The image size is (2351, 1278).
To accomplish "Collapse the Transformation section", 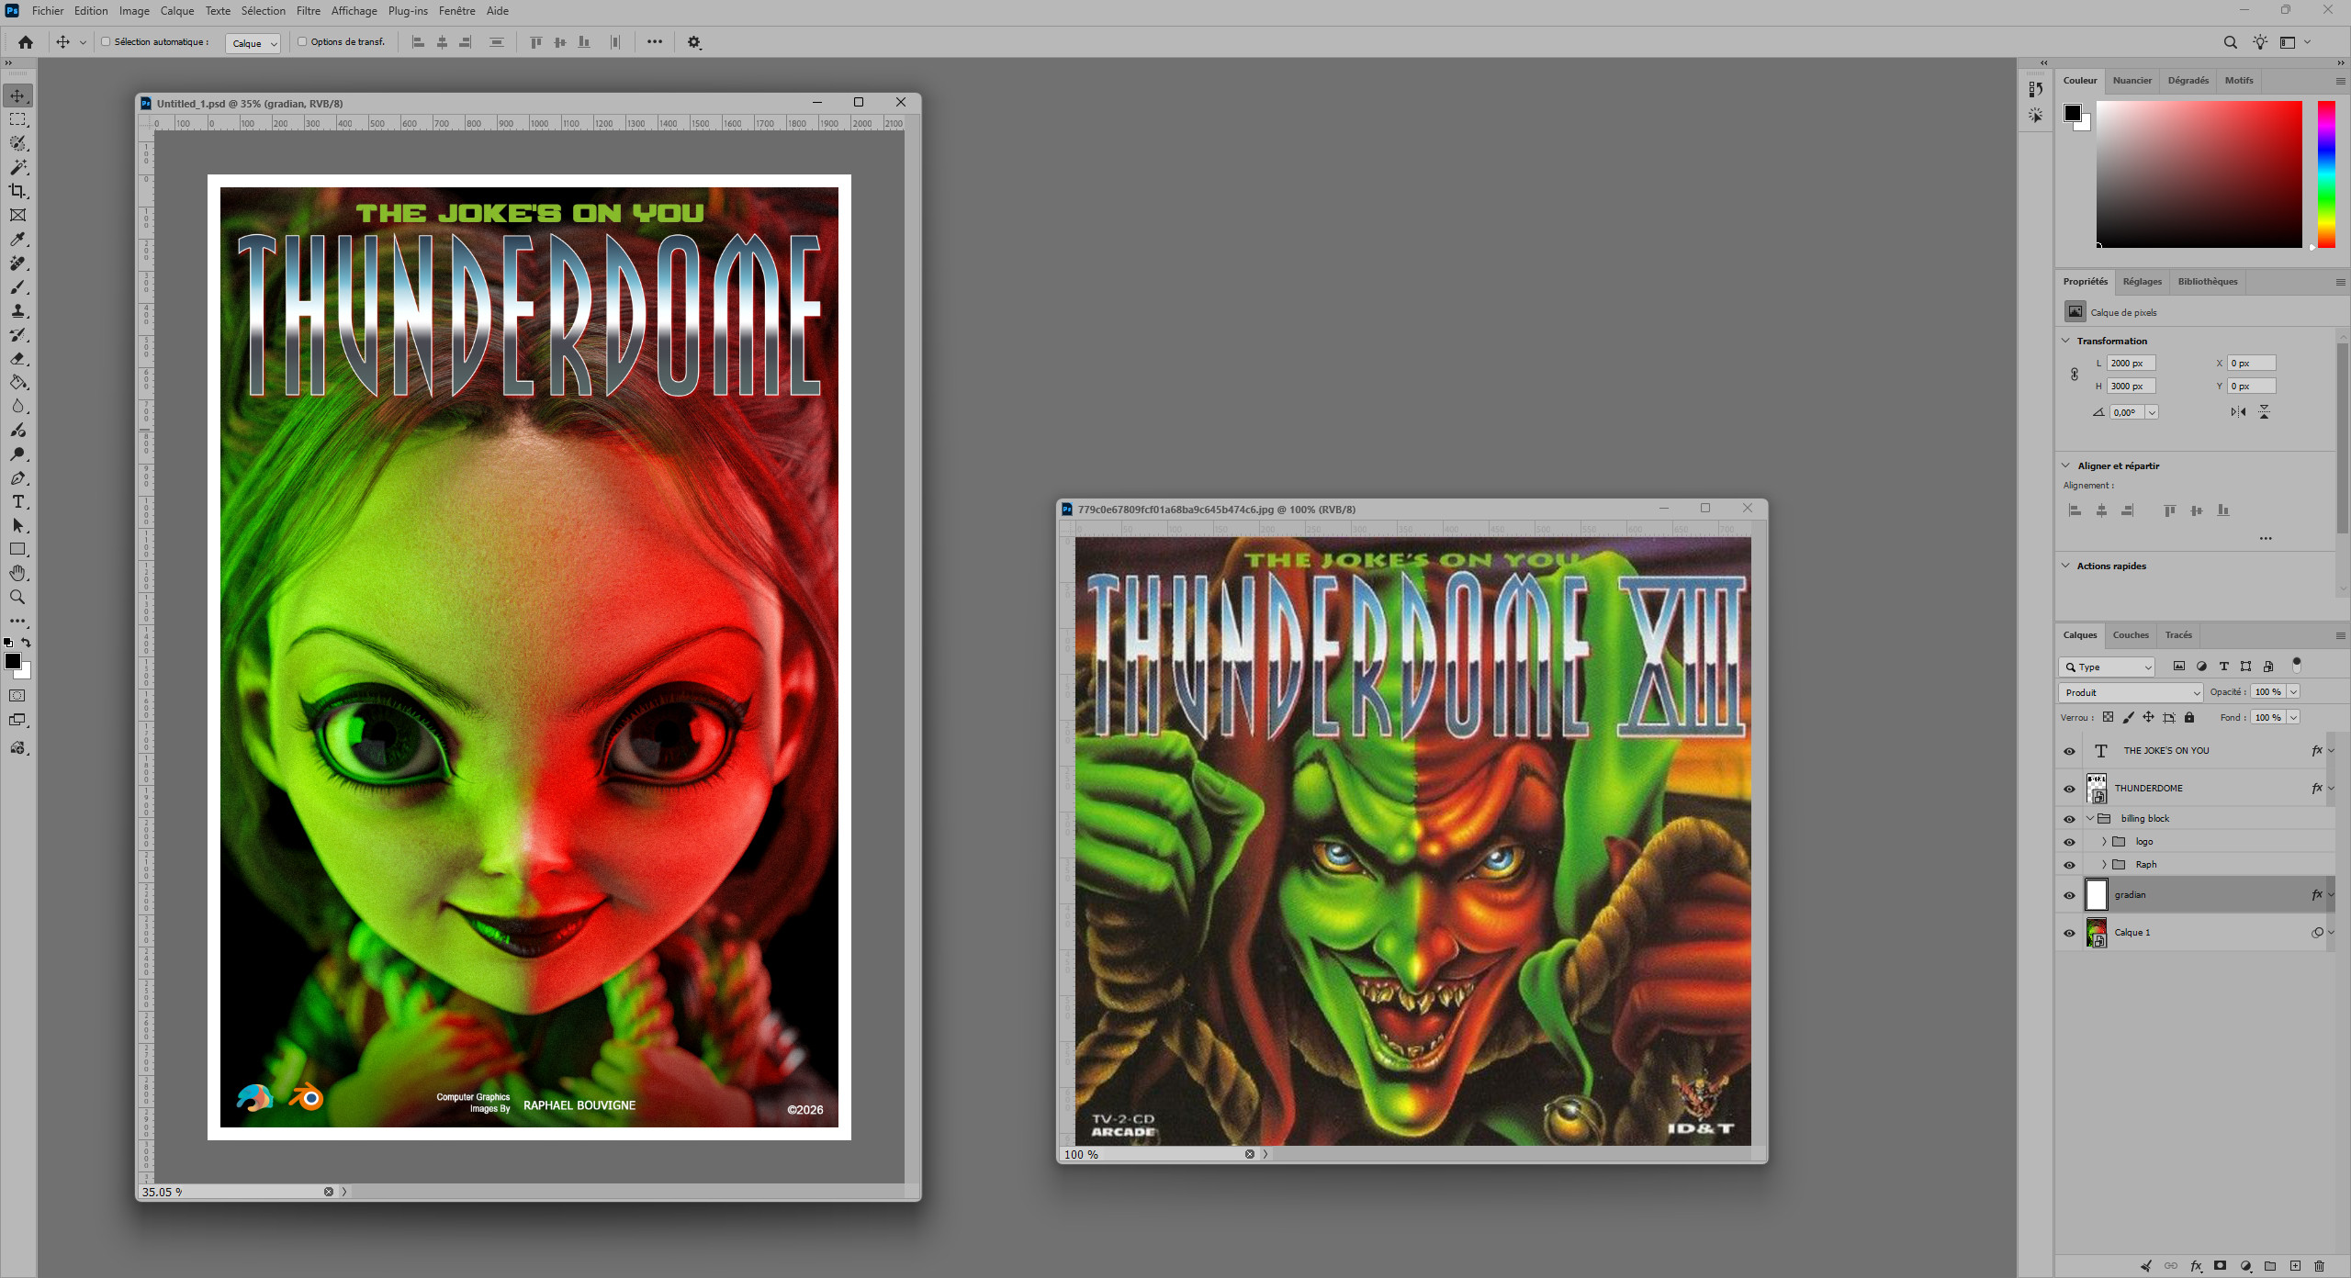I will [2066, 341].
